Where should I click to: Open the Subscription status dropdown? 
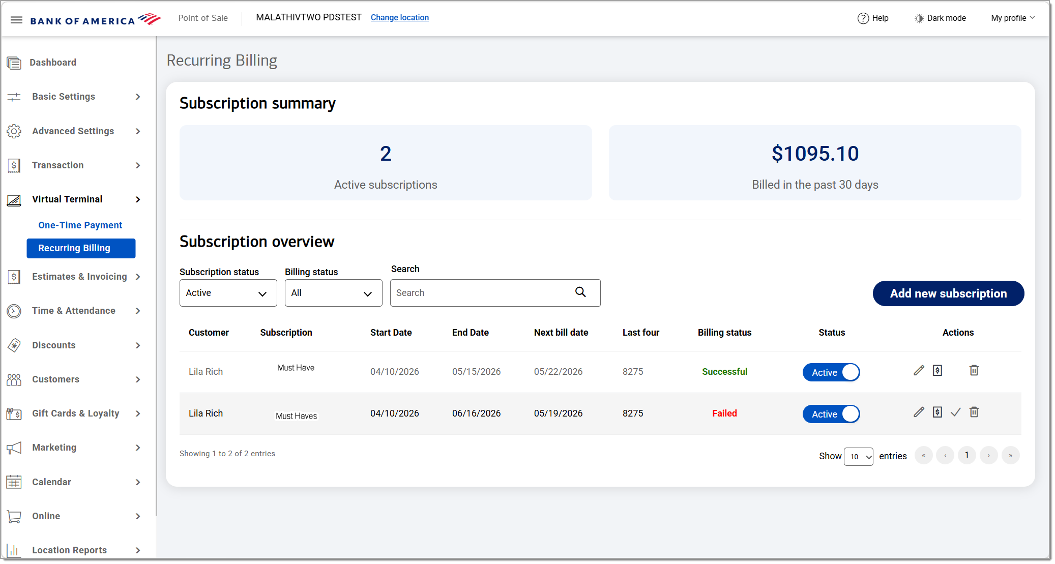click(x=228, y=293)
